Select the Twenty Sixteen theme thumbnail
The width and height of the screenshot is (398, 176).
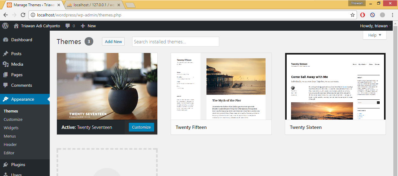pos(335,86)
